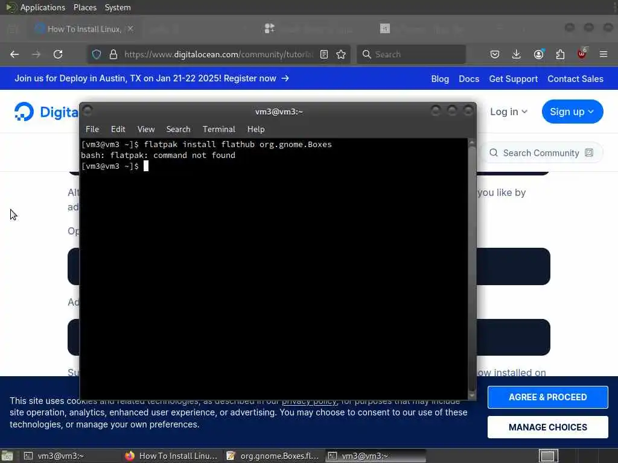Screen dimensions: 618x463
Task: Click AGREE & PROCEED cookie button
Action: pos(547,397)
